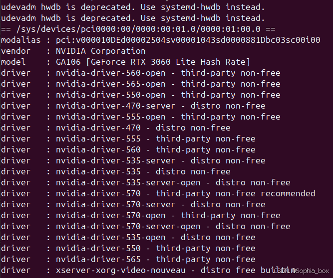Click the nvidia-driver-565 third-party line
The image size is (333, 278).
[x=128, y=260]
